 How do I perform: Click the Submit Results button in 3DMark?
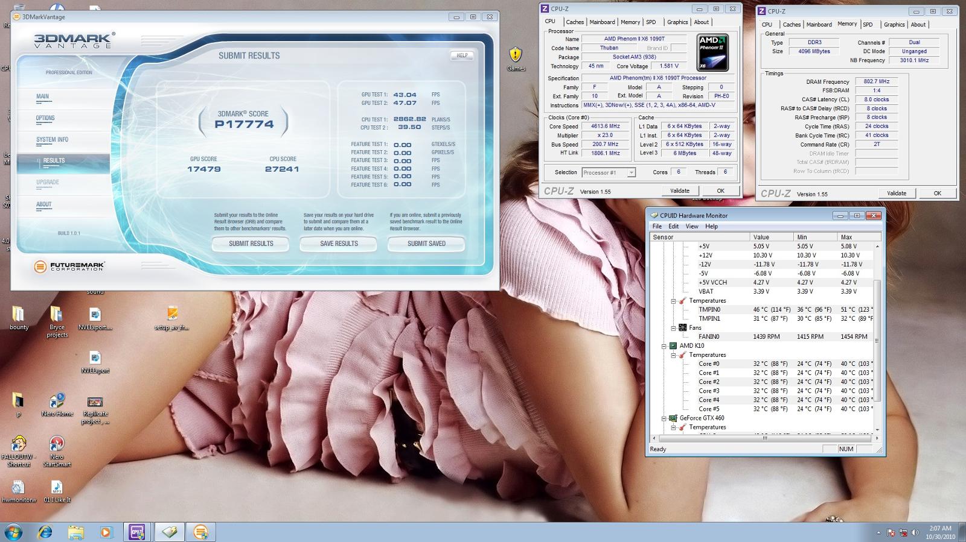pos(251,244)
